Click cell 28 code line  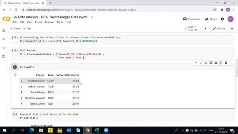tap(58, 41)
